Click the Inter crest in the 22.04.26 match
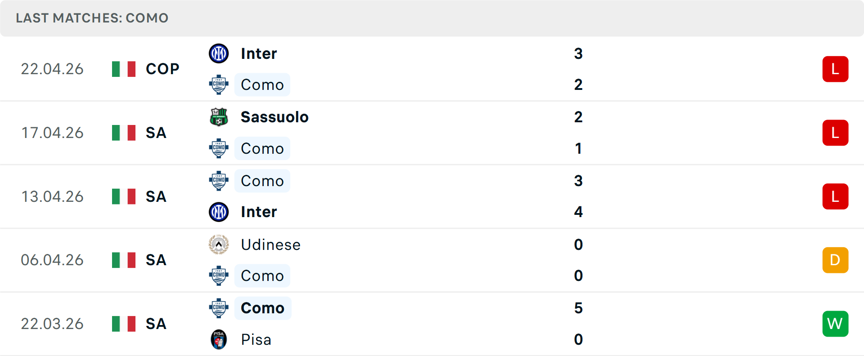 click(219, 53)
